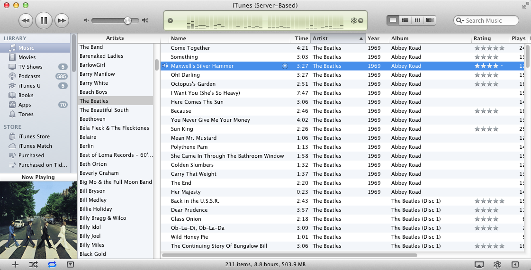Sort by the Album column header
531x270 pixels.
coord(430,39)
